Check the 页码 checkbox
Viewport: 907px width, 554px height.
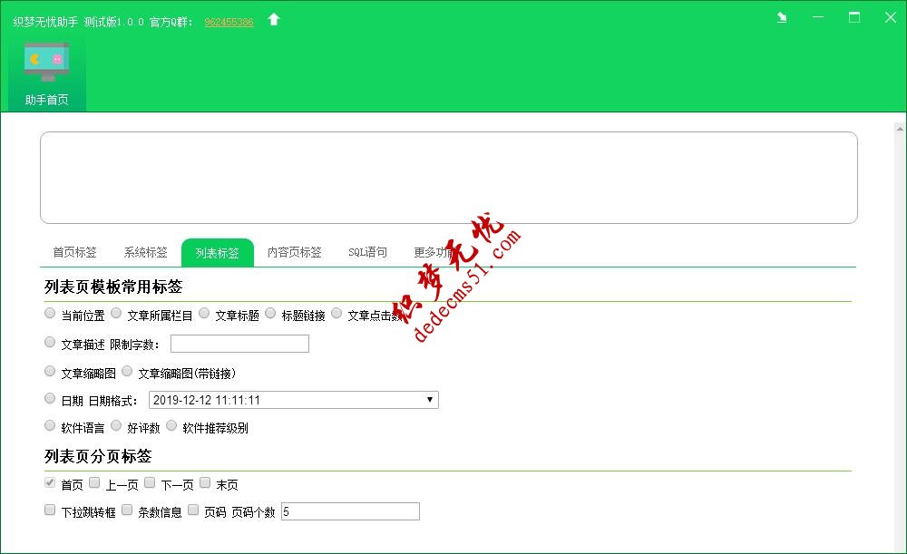coord(192,510)
